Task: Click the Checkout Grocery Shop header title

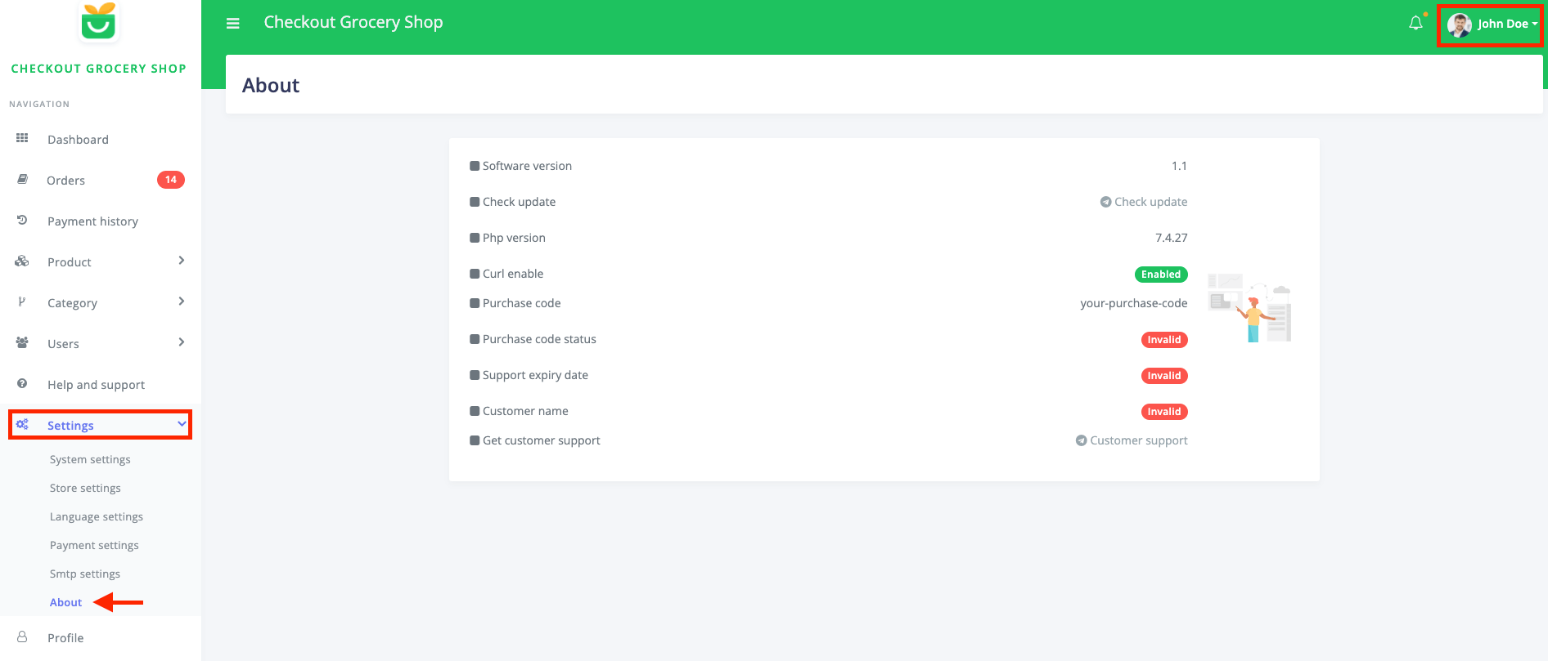Action: [x=353, y=22]
